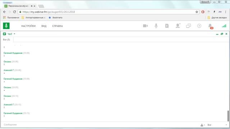Open the НАСТРОЙКИ menu
Image resolution: width=230 pixels, height=129 pixels.
coord(28,26)
